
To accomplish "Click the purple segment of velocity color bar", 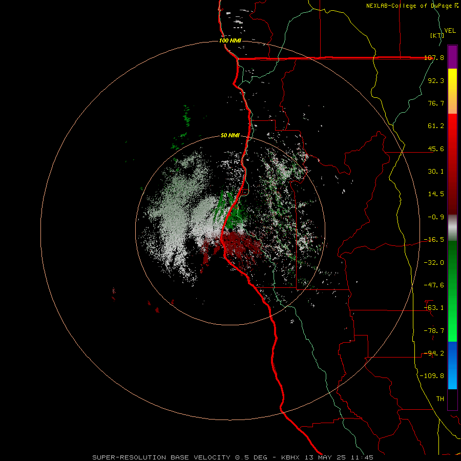I will point(452,57).
